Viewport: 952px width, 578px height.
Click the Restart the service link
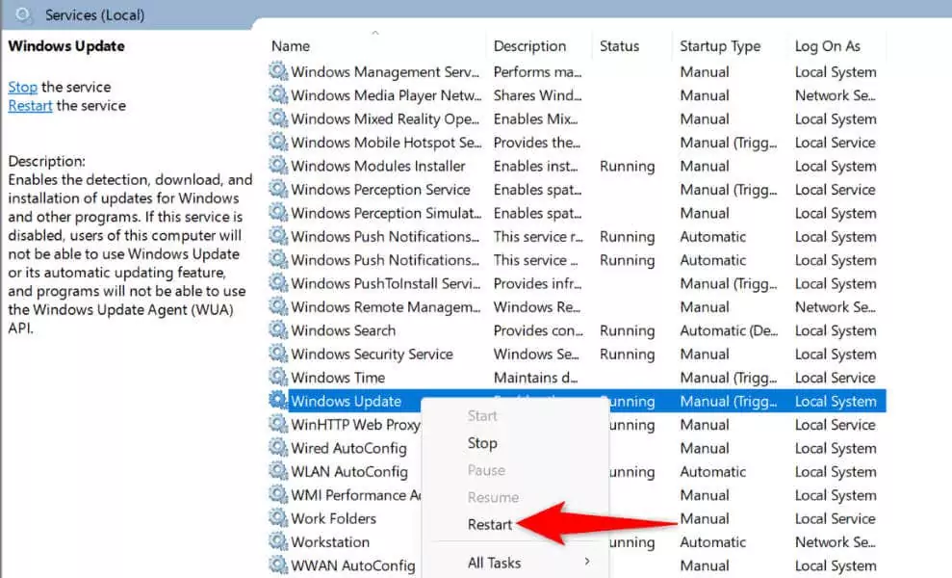30,106
